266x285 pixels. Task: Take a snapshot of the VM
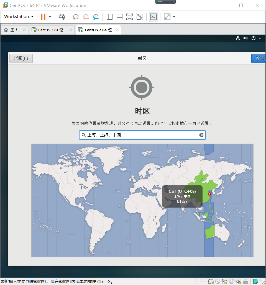tap(76, 17)
